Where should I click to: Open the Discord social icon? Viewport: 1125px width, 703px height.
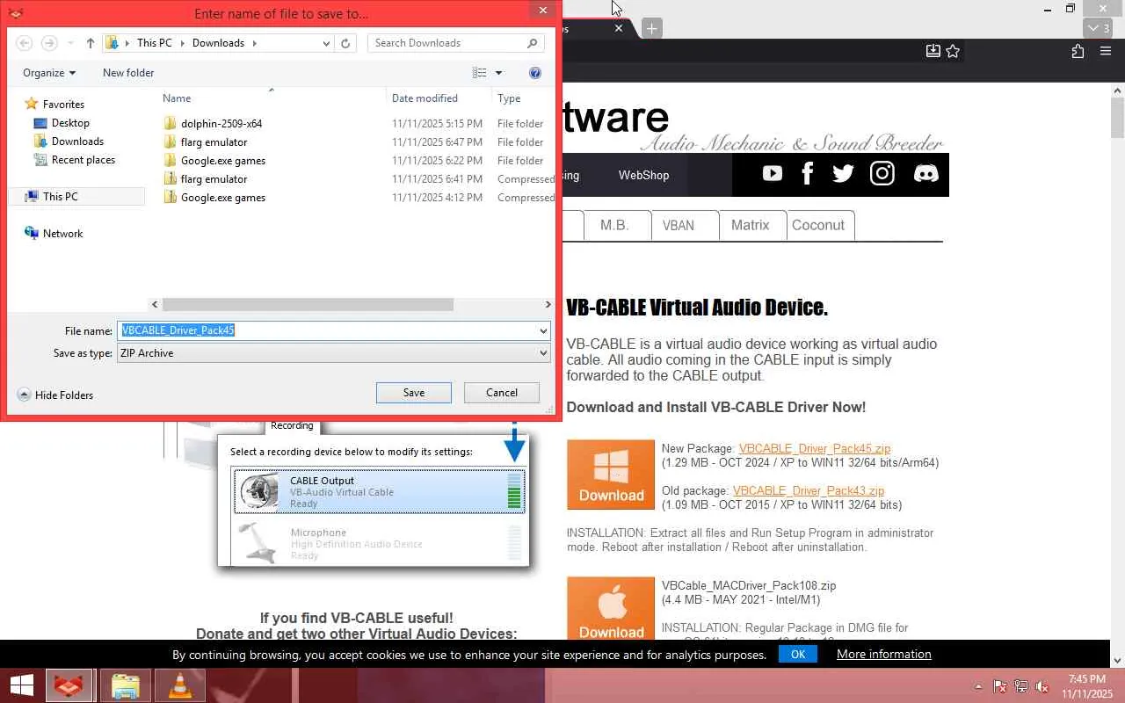pos(926,173)
